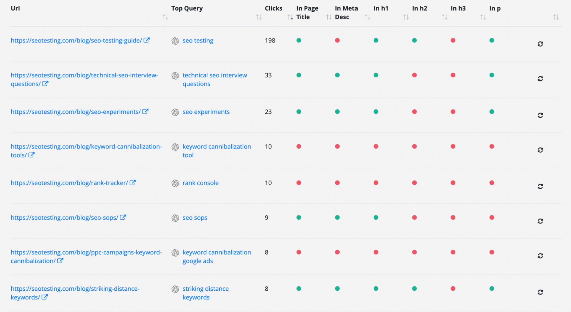The image size is (571, 312).
Task: Open the seo-experiments blog URL
Action: pyautogui.click(x=76, y=112)
